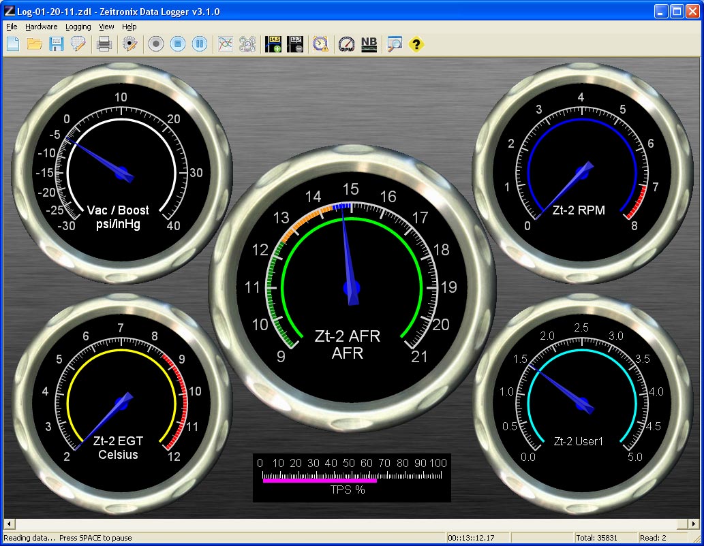Pause data reading with pause button
The image size is (704, 546).
(199, 44)
